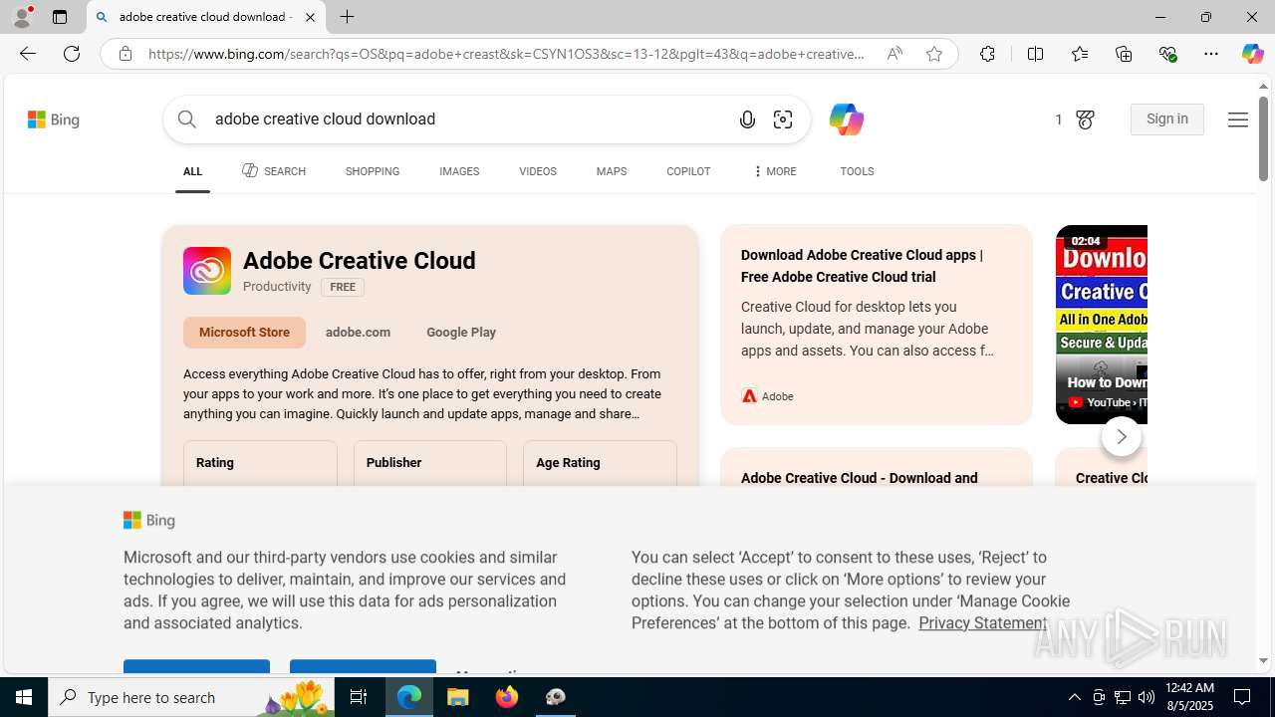Switch to the SHOPPING tab

373,171
